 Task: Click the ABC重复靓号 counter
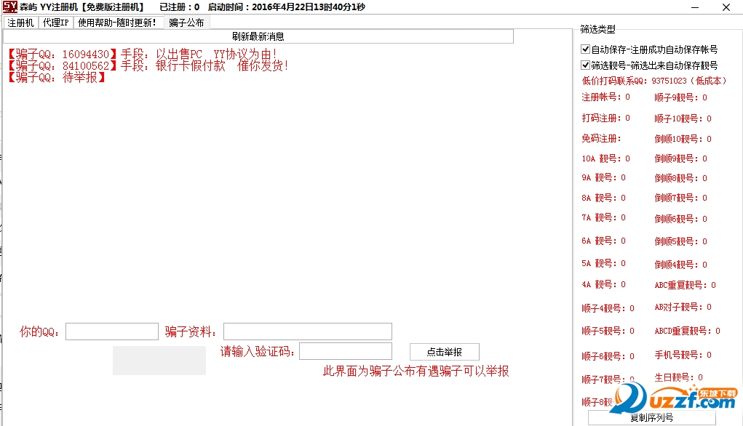point(686,285)
